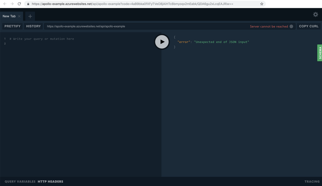Open the HTTP HEADERS panel
The image size is (322, 186).
50,182
